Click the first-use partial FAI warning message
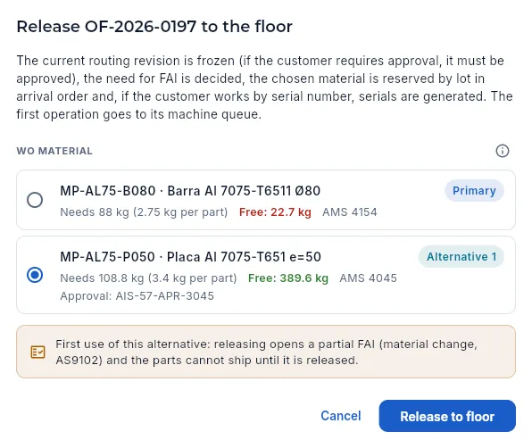Image resolution: width=532 pixels, height=448 pixels. pyautogui.click(x=266, y=352)
